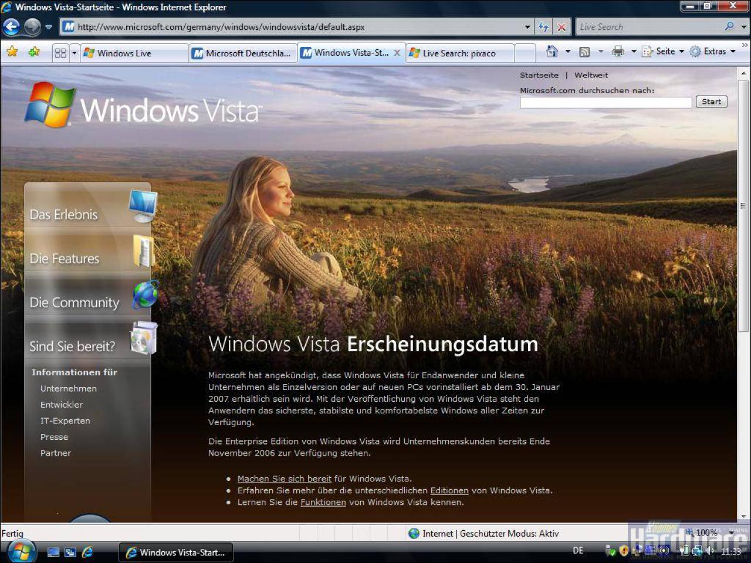Viewport: 751px width, 563px height.
Task: Open the Weltweit link
Action: tap(591, 75)
